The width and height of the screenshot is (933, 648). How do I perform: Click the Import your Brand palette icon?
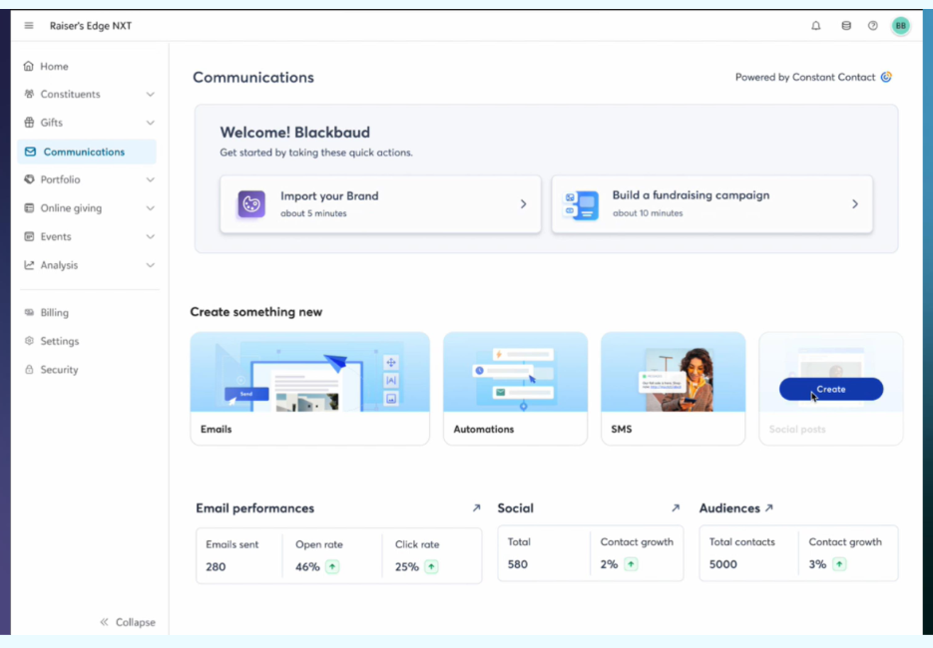(x=251, y=204)
